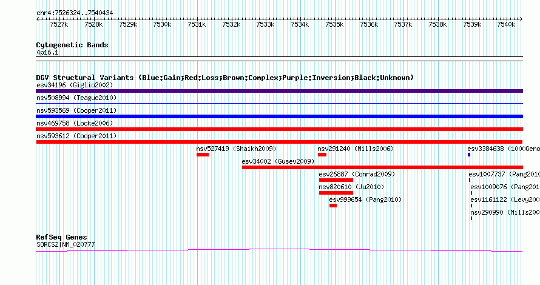Click the DGV Structural Variants track title
Image resolution: width=540 pixels, height=285 pixels.
tap(224, 78)
